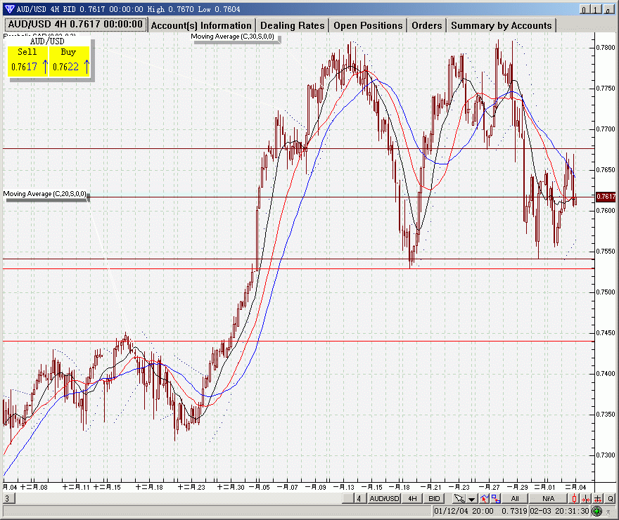Click the 0.7617 current price marker
The width and height of the screenshot is (619, 520).
(606, 196)
